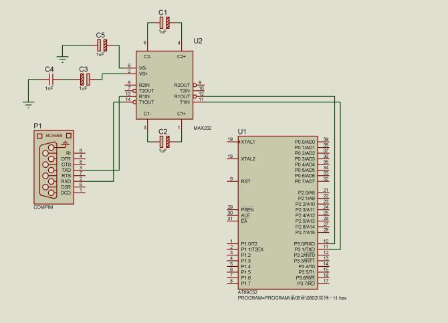
Task: Click the TXD pin of COMPIM
Action: click(x=78, y=170)
